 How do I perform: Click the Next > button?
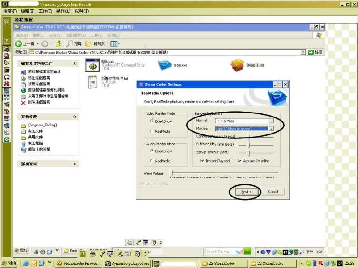tap(247, 192)
